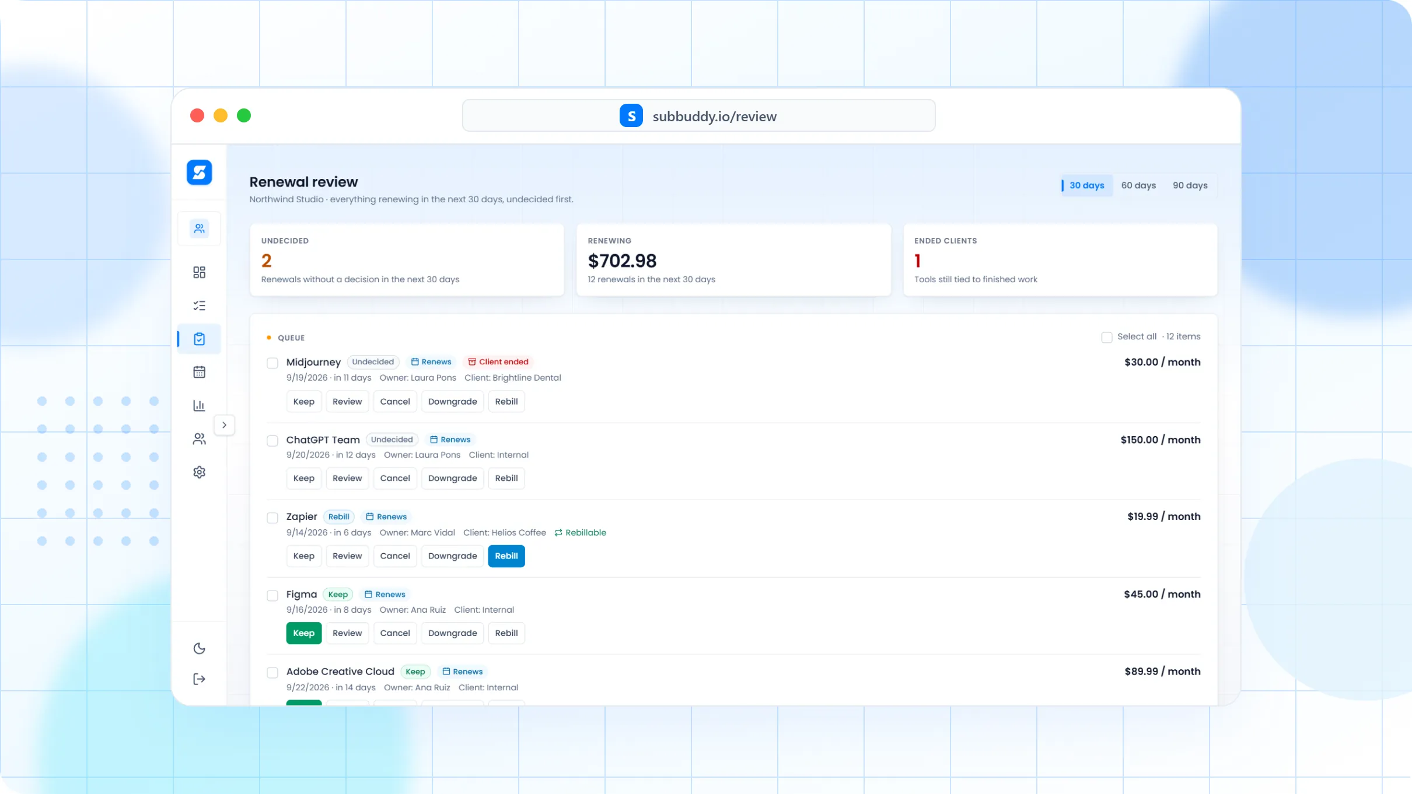Click the Undecided summary card
The image size is (1412, 794).
pyautogui.click(x=407, y=260)
